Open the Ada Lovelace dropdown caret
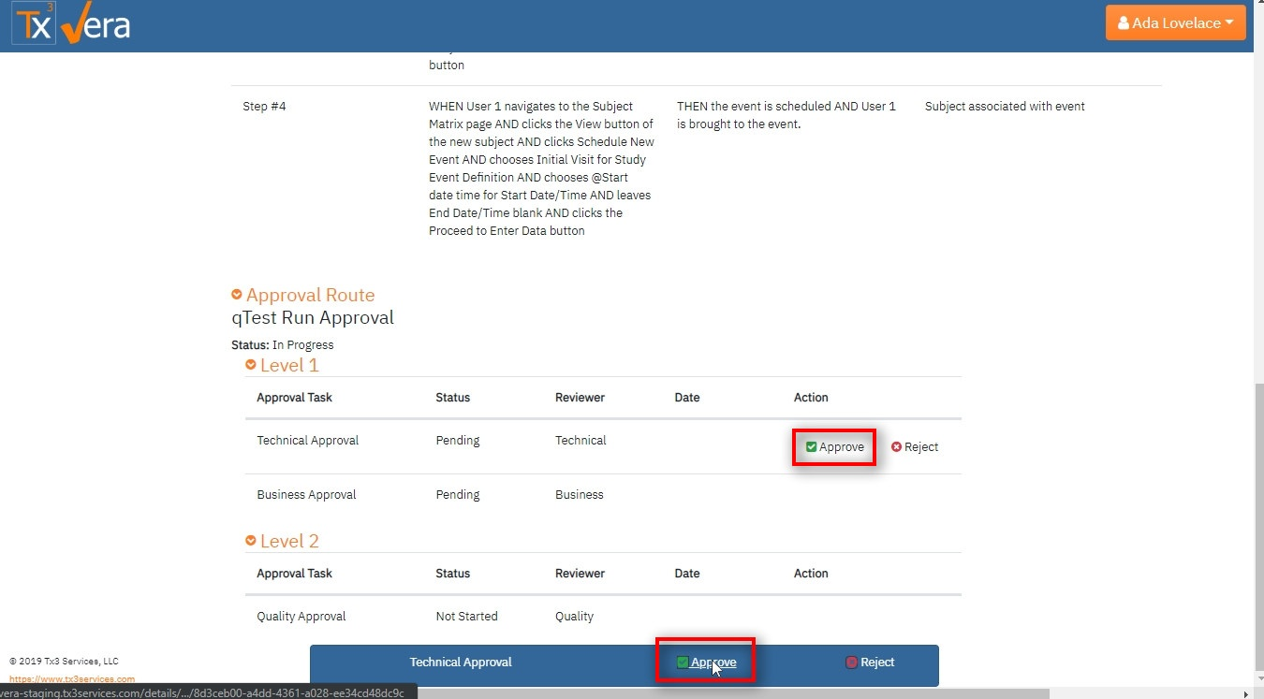Screen dimensions: 1264x699 point(1228,23)
